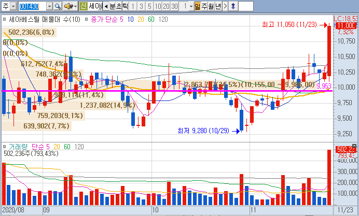Screen dimensions: 359x216
Task: Click the stock name field 세아
Action: point(95,6)
